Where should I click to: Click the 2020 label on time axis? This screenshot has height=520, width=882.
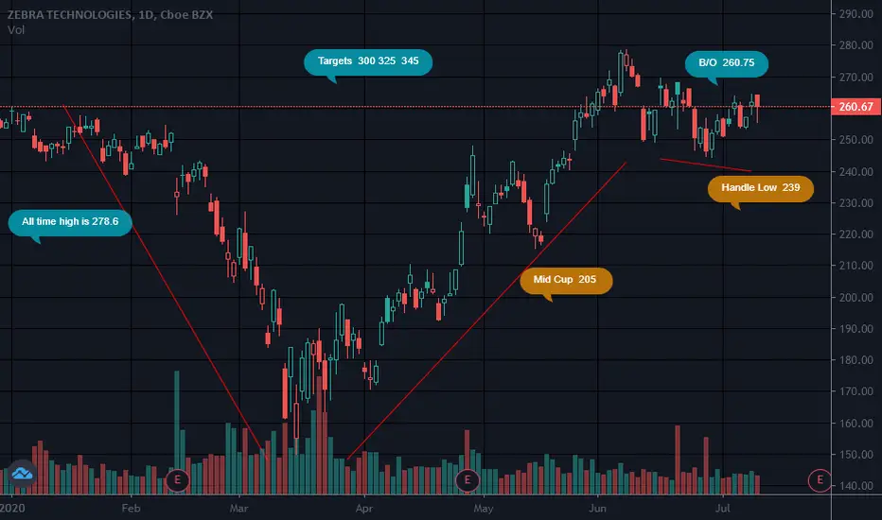[x=13, y=507]
